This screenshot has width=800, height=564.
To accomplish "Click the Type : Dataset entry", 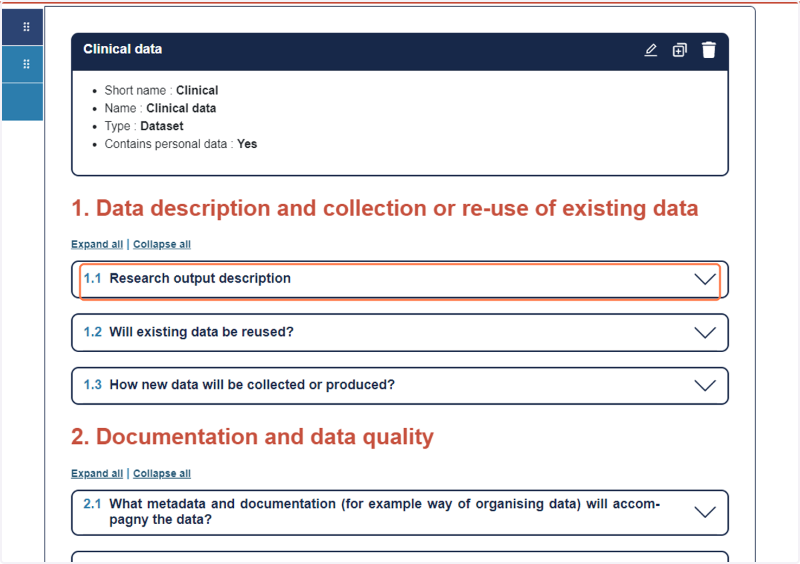I will tap(144, 126).
